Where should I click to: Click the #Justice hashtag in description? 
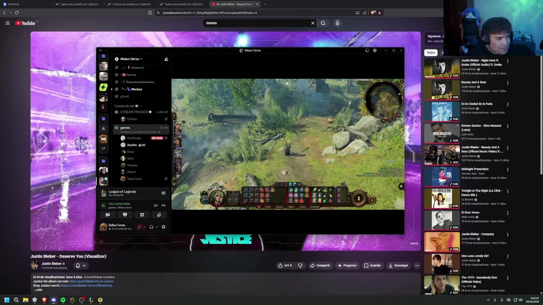tap(109, 277)
